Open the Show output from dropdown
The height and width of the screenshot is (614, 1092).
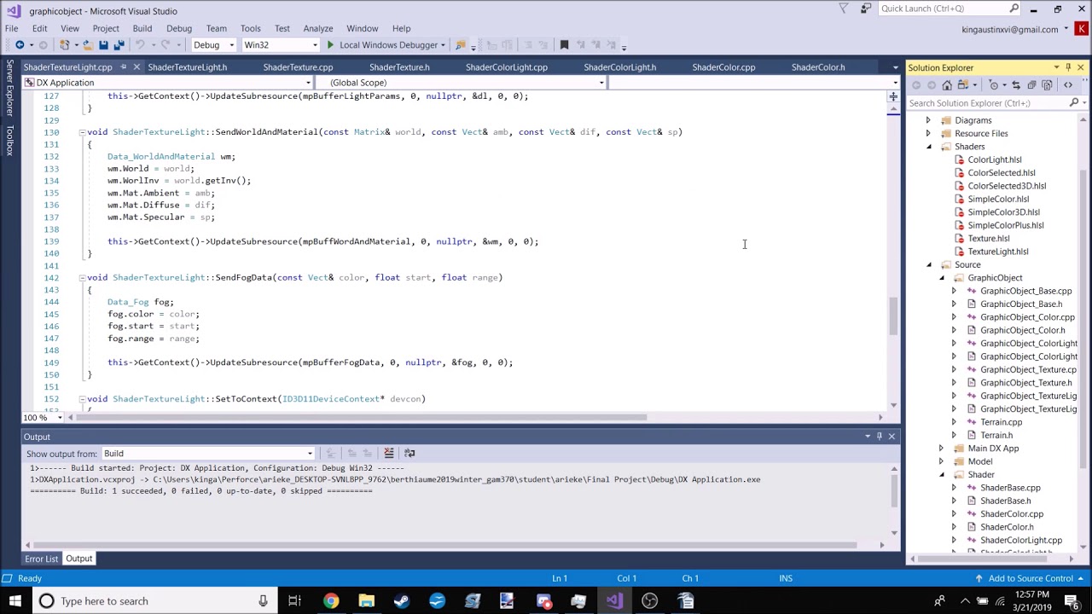coord(208,454)
